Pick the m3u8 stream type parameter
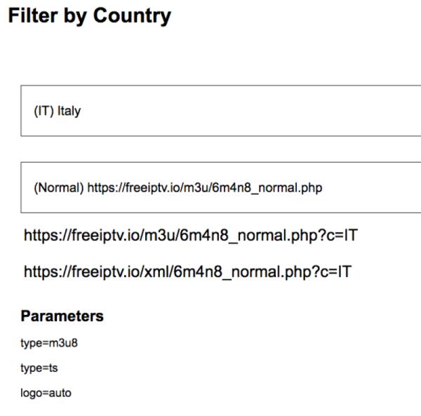Viewport: 421px width, 416px height. [44, 343]
